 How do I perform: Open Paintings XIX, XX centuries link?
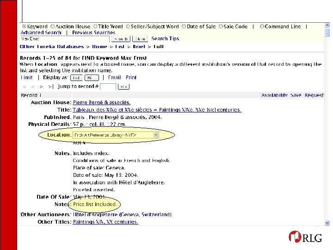[x=105, y=222]
